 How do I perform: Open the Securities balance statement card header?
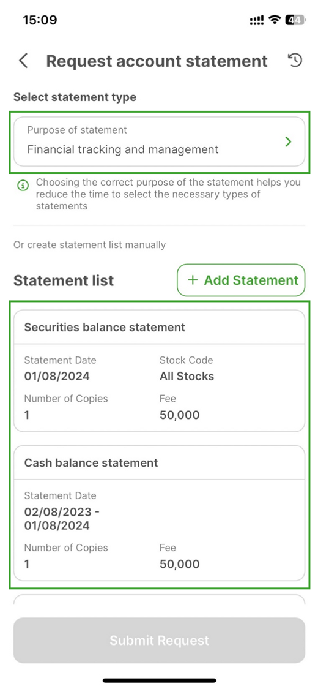click(x=159, y=328)
